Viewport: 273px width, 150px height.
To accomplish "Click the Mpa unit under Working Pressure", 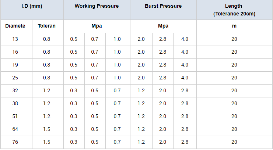I will 97,26.
